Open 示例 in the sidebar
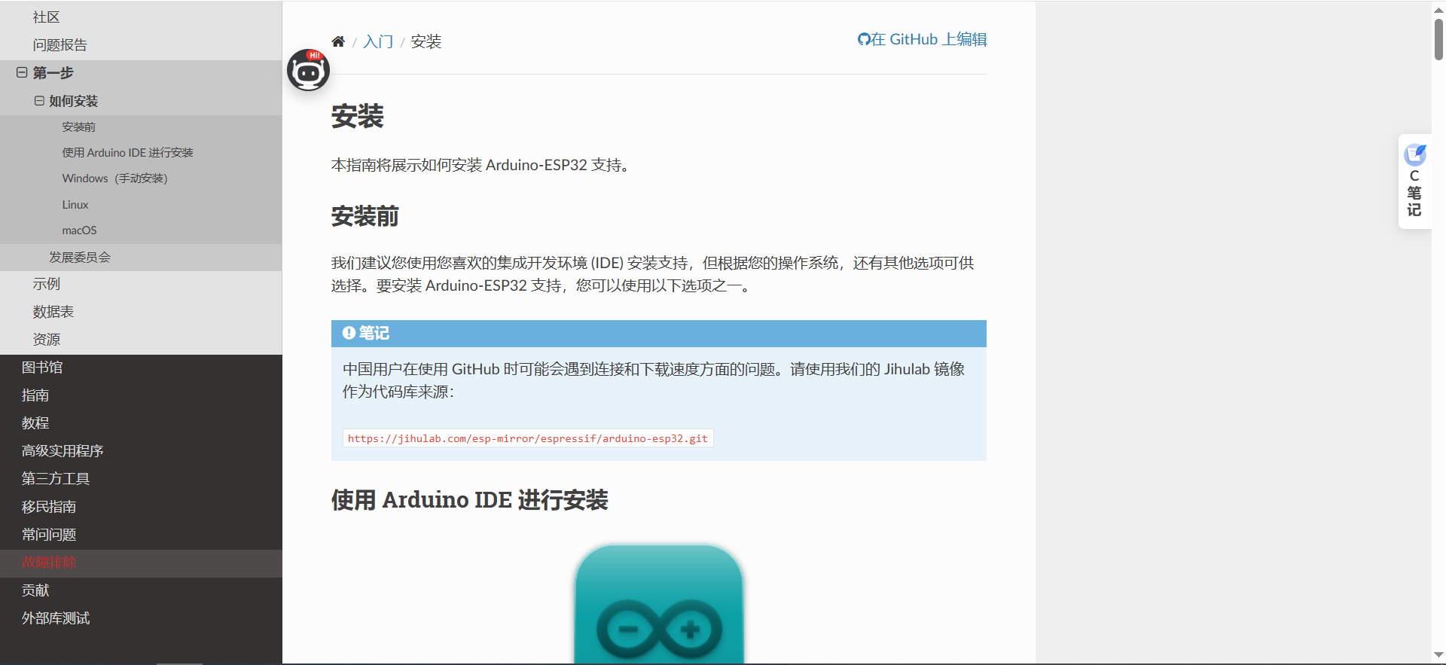 [x=46, y=284]
